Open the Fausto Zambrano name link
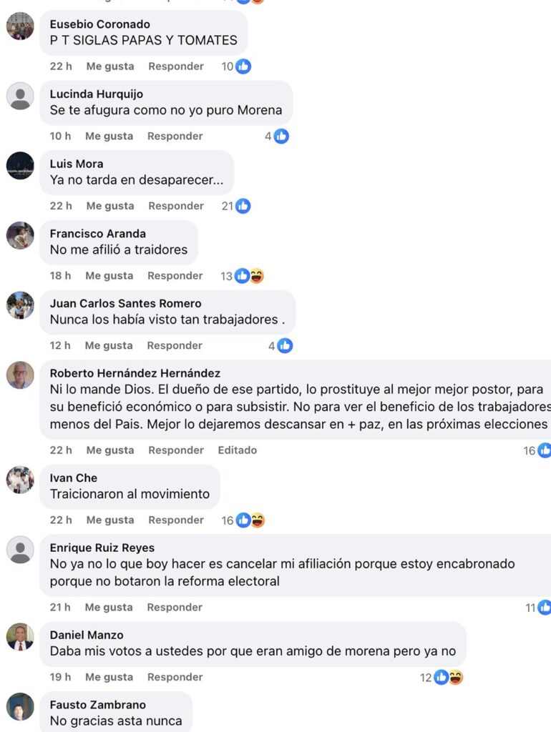Image resolution: width=551 pixels, height=732 pixels. point(97,705)
